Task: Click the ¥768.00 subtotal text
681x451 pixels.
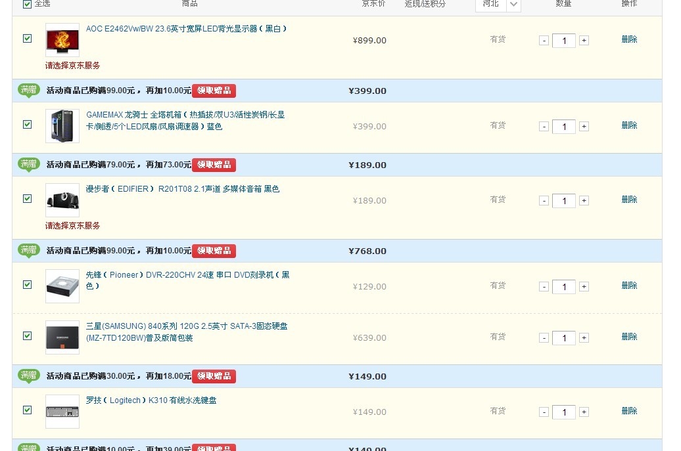Action: pyautogui.click(x=367, y=251)
